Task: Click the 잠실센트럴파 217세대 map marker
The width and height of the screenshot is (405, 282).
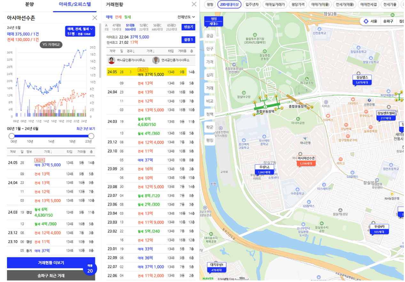Action: 386,115
